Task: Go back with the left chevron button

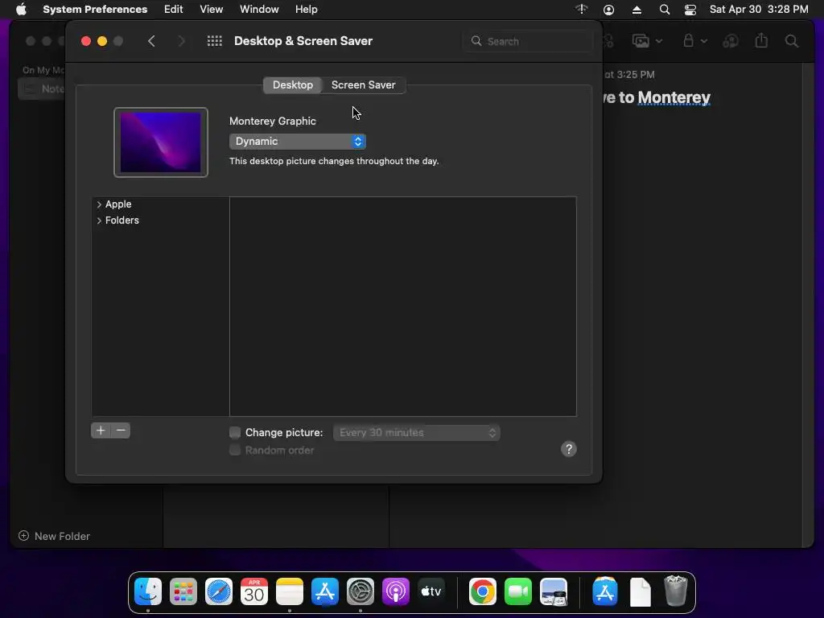Action: coord(151,41)
